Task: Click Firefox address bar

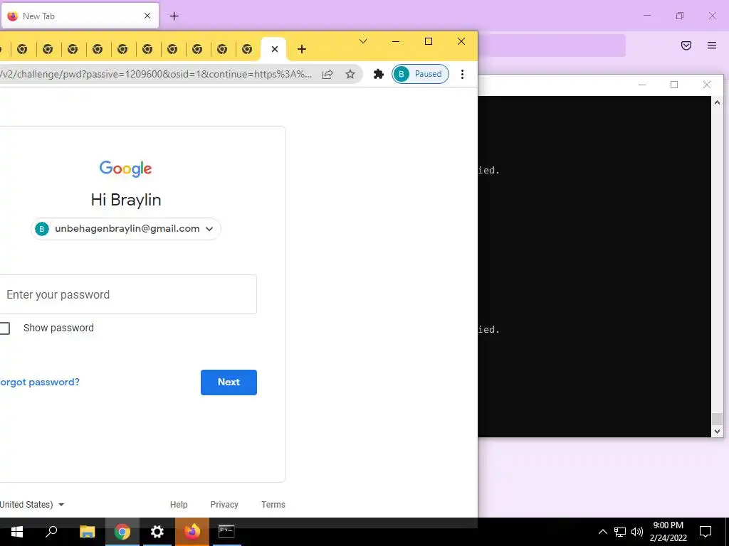Action: (x=552, y=45)
